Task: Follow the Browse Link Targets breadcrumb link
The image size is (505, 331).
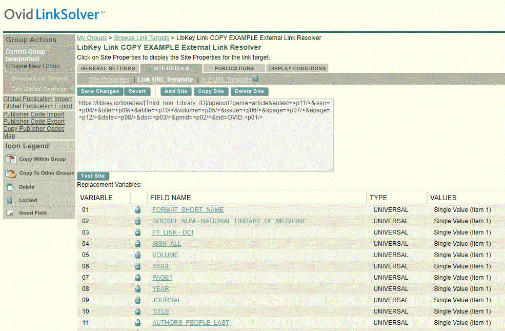Action: pos(142,38)
